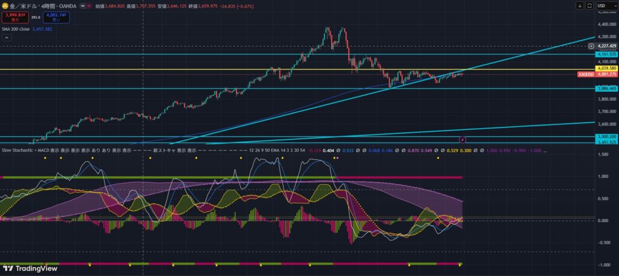Click the gold symbol icon beside the chart title
Image resolution: width=619 pixels, height=276 pixels.
[x=5, y=5]
